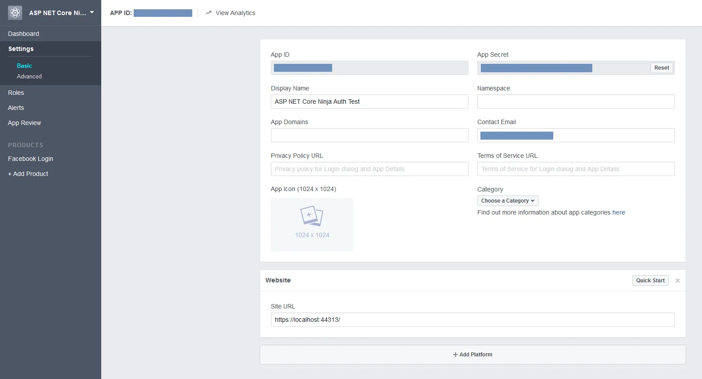The height and width of the screenshot is (379, 702).
Task: Click Add Platform button
Action: (473, 355)
